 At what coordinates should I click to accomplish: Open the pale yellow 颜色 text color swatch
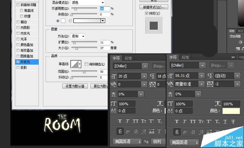tap(231, 111)
